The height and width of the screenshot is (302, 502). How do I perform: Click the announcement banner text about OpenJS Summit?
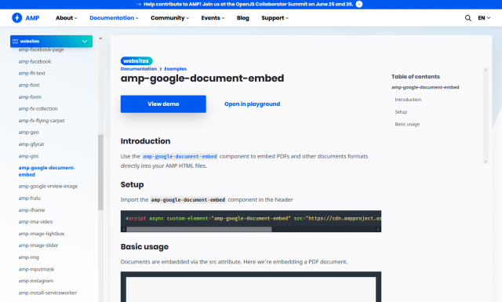pyautogui.click(x=248, y=4)
